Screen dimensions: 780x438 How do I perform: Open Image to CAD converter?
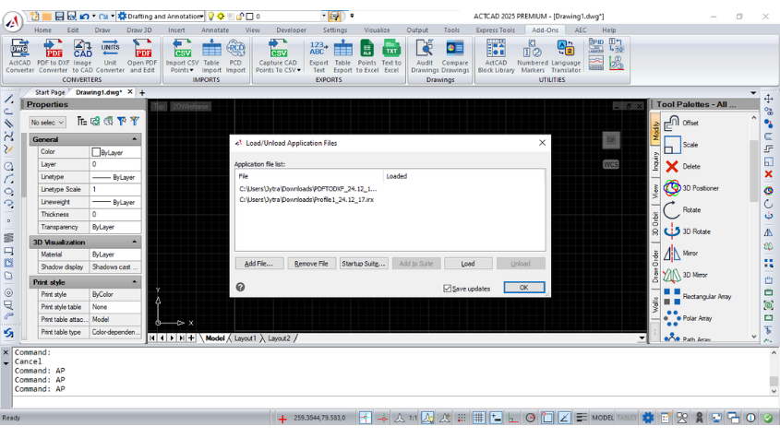82,55
